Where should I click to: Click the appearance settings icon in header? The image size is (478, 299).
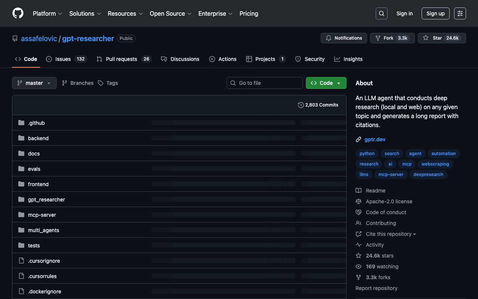pos(460,13)
